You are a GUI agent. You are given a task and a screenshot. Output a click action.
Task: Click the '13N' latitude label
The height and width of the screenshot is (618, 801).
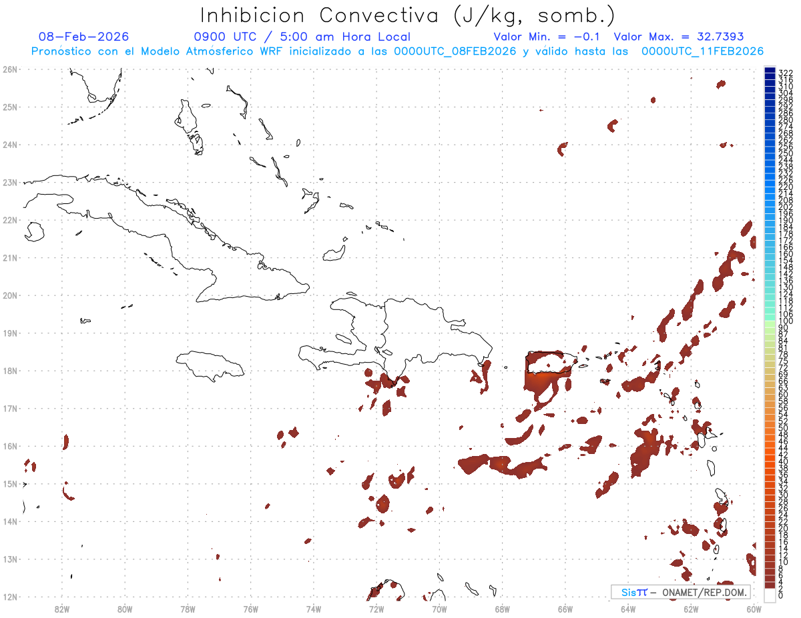[9, 559]
